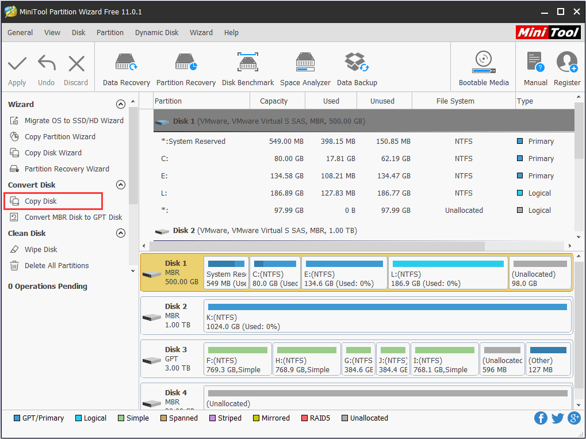Sort by Used column header

click(x=331, y=101)
